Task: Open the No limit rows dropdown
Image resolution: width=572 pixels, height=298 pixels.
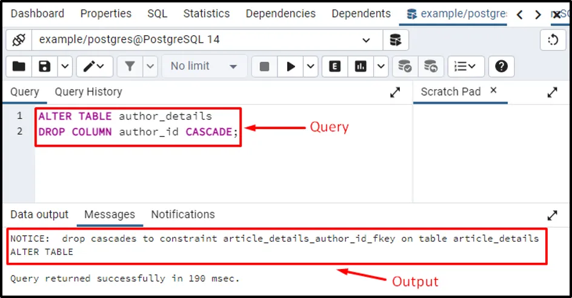Action: pos(204,66)
